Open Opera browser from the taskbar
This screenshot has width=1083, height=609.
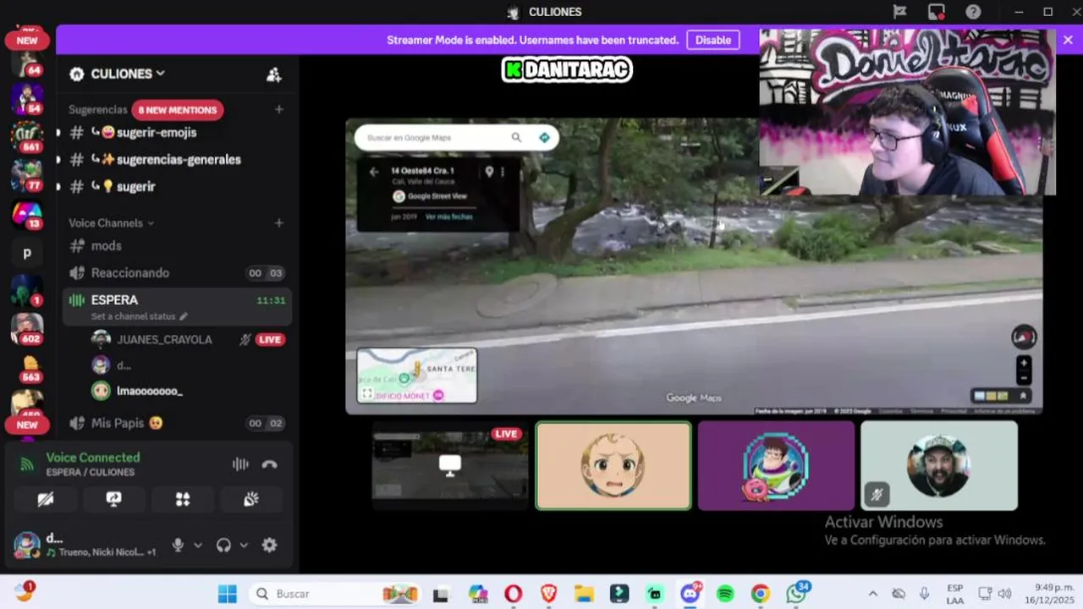pyautogui.click(x=513, y=594)
